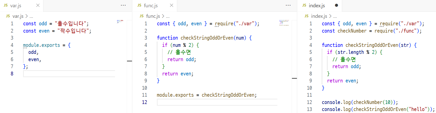Click console.log(checkNumber(10)) line
Image resolution: width=436 pixels, height=113 pixels.
pyautogui.click(x=360, y=102)
